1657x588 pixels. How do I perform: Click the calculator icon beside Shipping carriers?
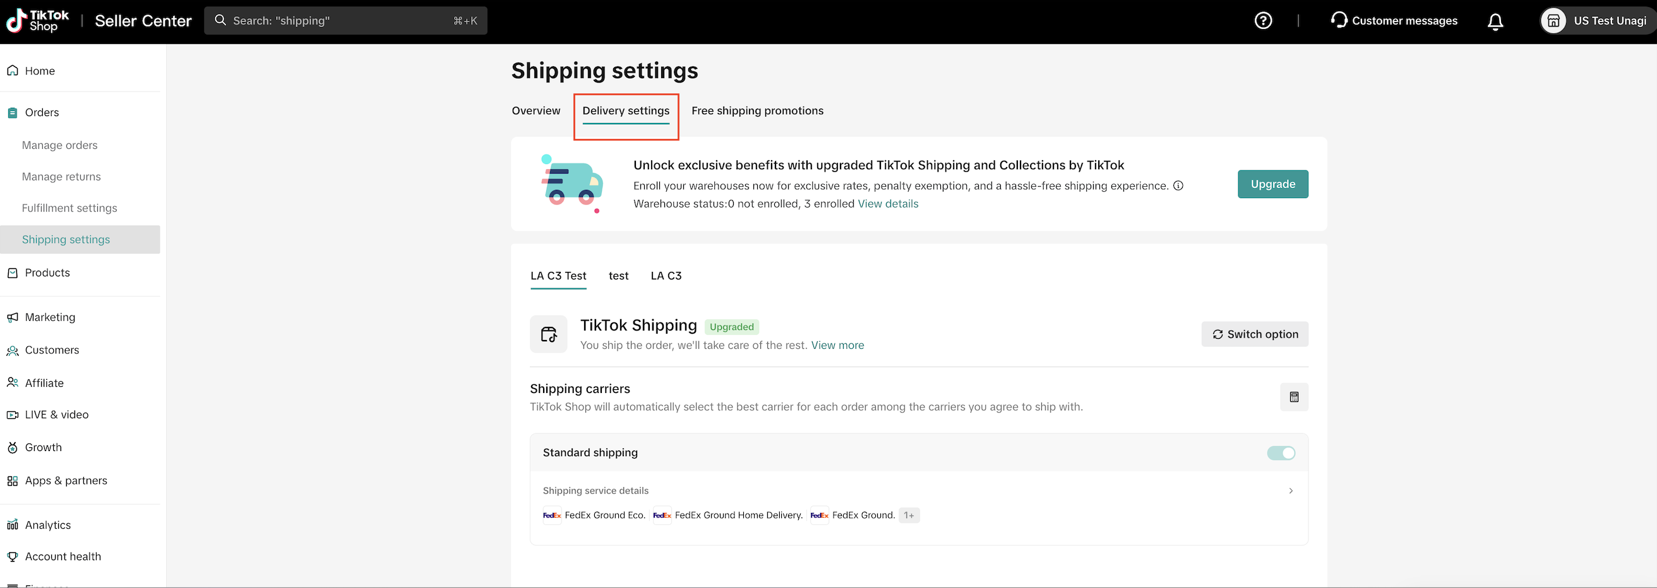coord(1293,397)
